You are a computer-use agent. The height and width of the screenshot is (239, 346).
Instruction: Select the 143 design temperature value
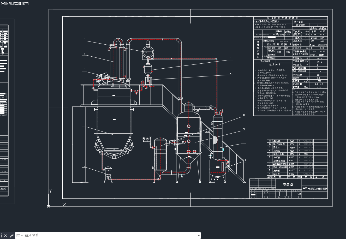pos(322,41)
